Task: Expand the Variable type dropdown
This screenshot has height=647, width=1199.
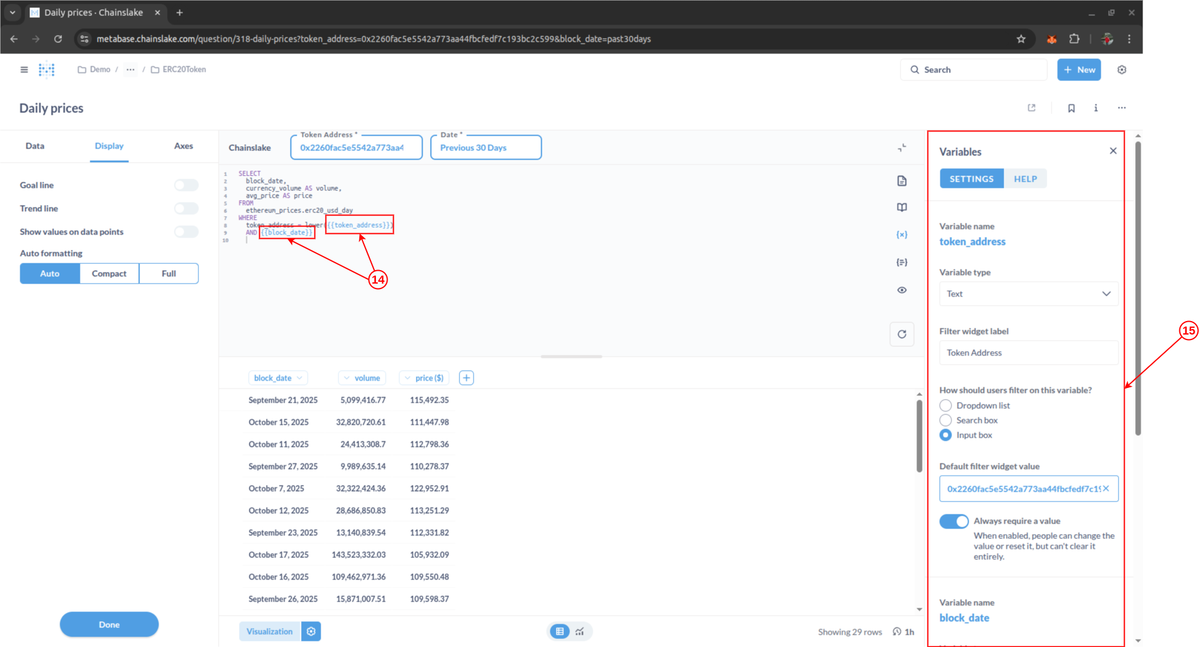Action: point(1028,293)
